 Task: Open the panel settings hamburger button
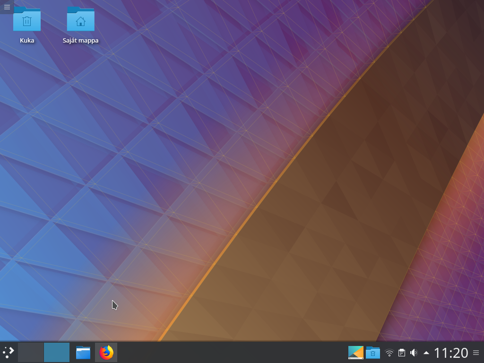pos(476,353)
